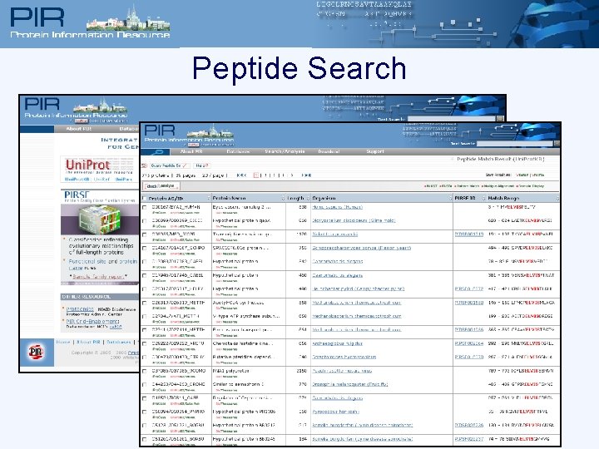The height and width of the screenshot is (449, 599).
Task: Click the About PIR footer link in back window
Action: click(88, 342)
